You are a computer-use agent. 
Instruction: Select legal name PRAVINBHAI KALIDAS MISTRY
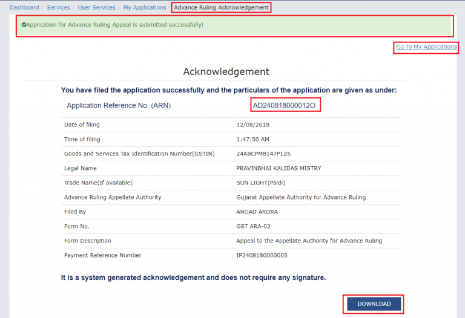pyautogui.click(x=279, y=168)
